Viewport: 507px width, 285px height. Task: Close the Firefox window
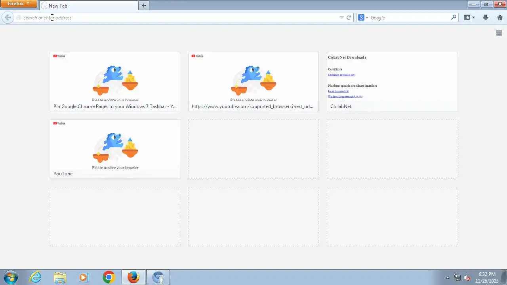point(499,4)
